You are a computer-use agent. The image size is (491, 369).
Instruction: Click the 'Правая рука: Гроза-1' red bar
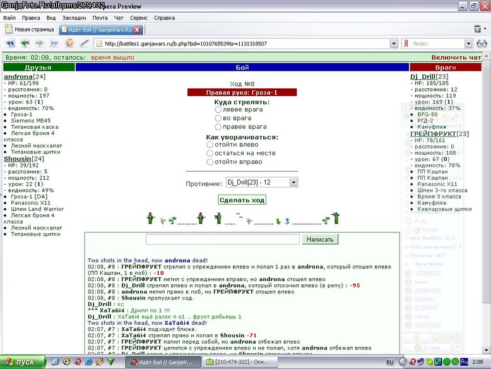[x=242, y=92]
